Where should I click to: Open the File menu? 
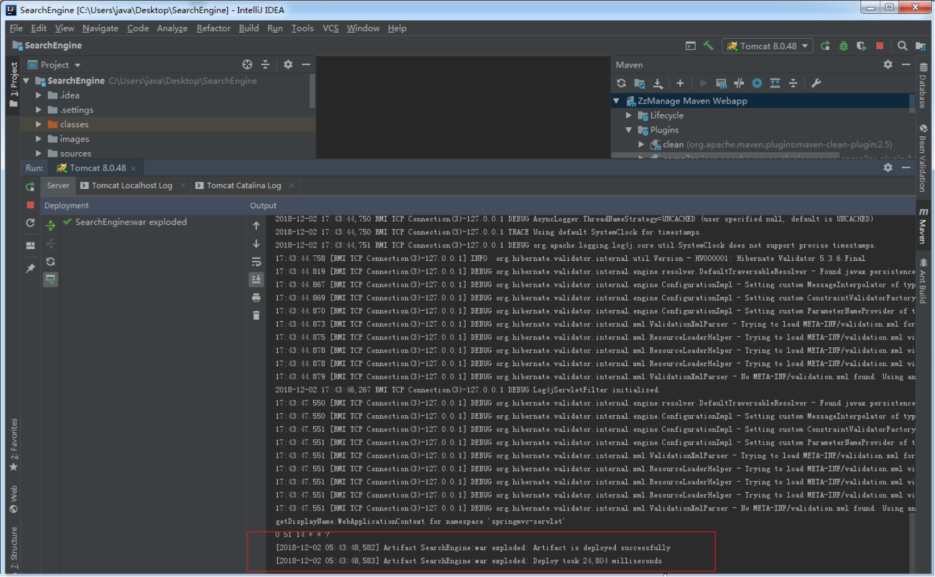(x=16, y=28)
